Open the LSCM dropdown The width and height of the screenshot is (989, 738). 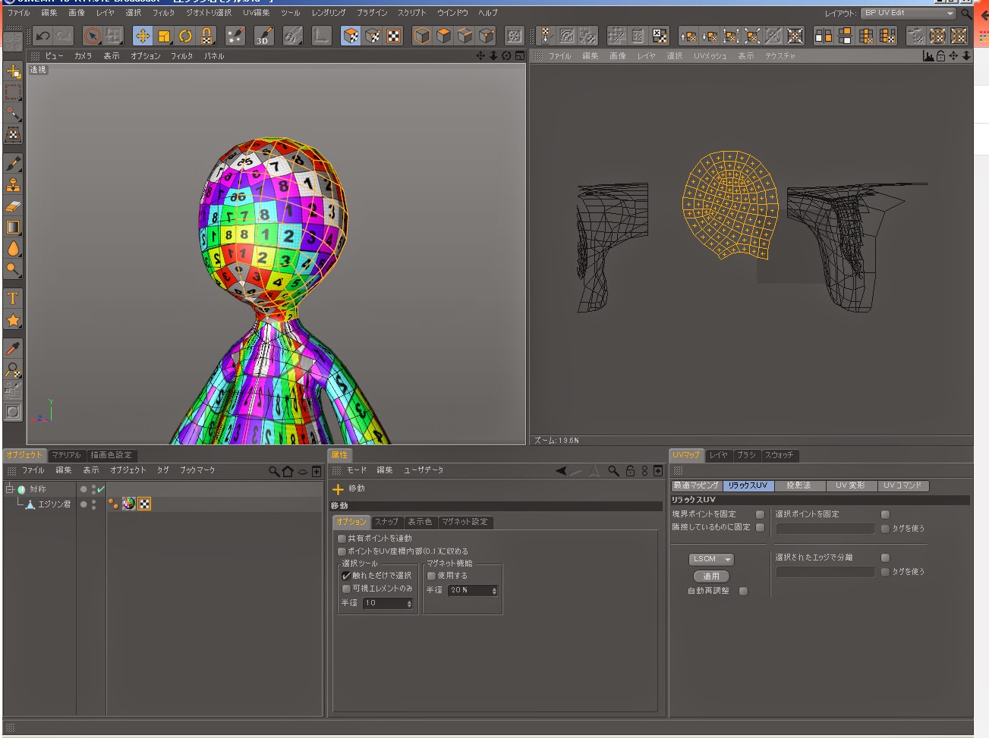click(711, 559)
